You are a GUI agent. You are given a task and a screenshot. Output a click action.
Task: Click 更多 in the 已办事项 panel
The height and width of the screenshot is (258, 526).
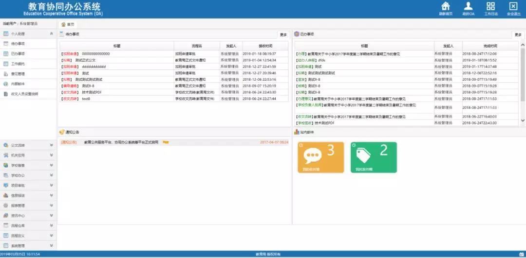pos(518,35)
